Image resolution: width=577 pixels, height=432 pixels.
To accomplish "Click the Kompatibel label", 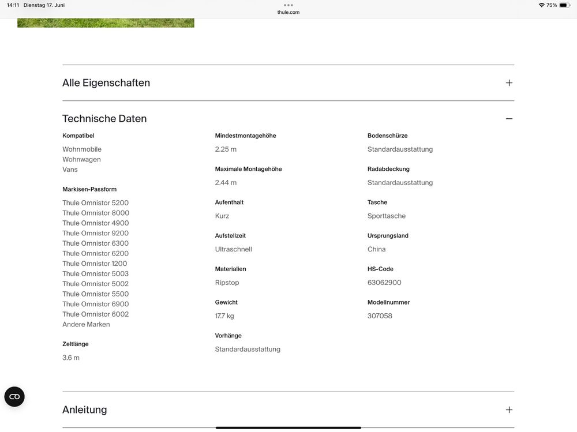I will pyautogui.click(x=78, y=136).
